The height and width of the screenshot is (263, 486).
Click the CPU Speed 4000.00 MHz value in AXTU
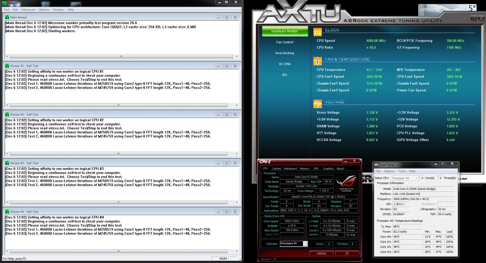pos(376,41)
